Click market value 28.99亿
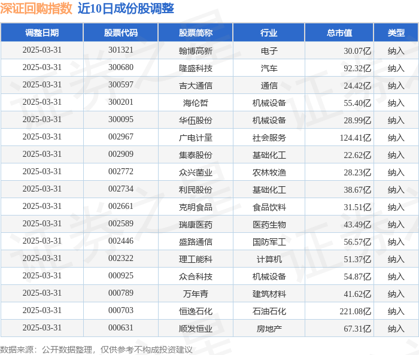This screenshot has width=419, height=355. [x=357, y=120]
